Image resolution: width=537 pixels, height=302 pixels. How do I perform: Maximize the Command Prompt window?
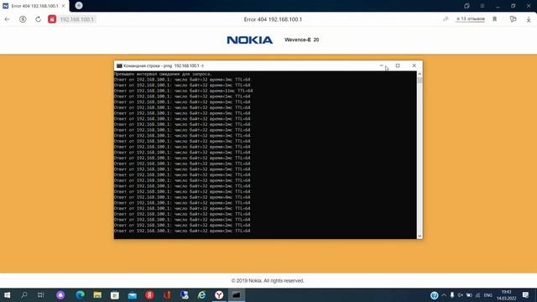click(398, 65)
